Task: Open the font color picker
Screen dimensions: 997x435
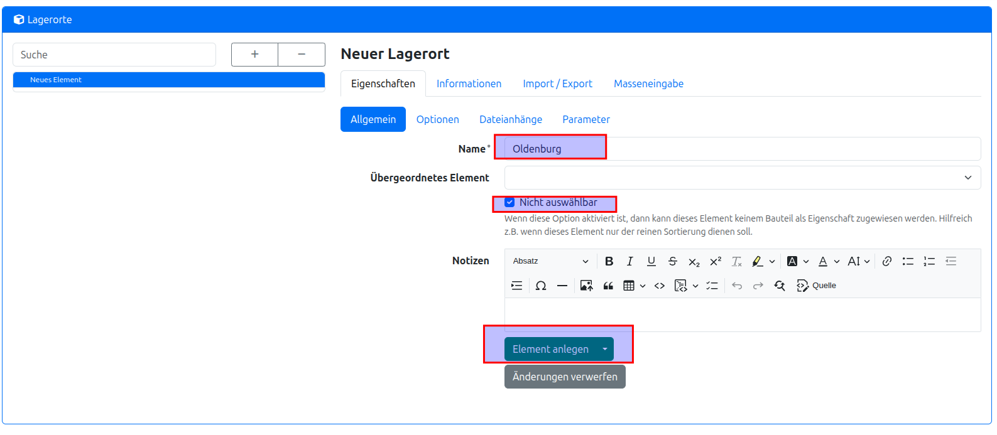Action: 823,262
